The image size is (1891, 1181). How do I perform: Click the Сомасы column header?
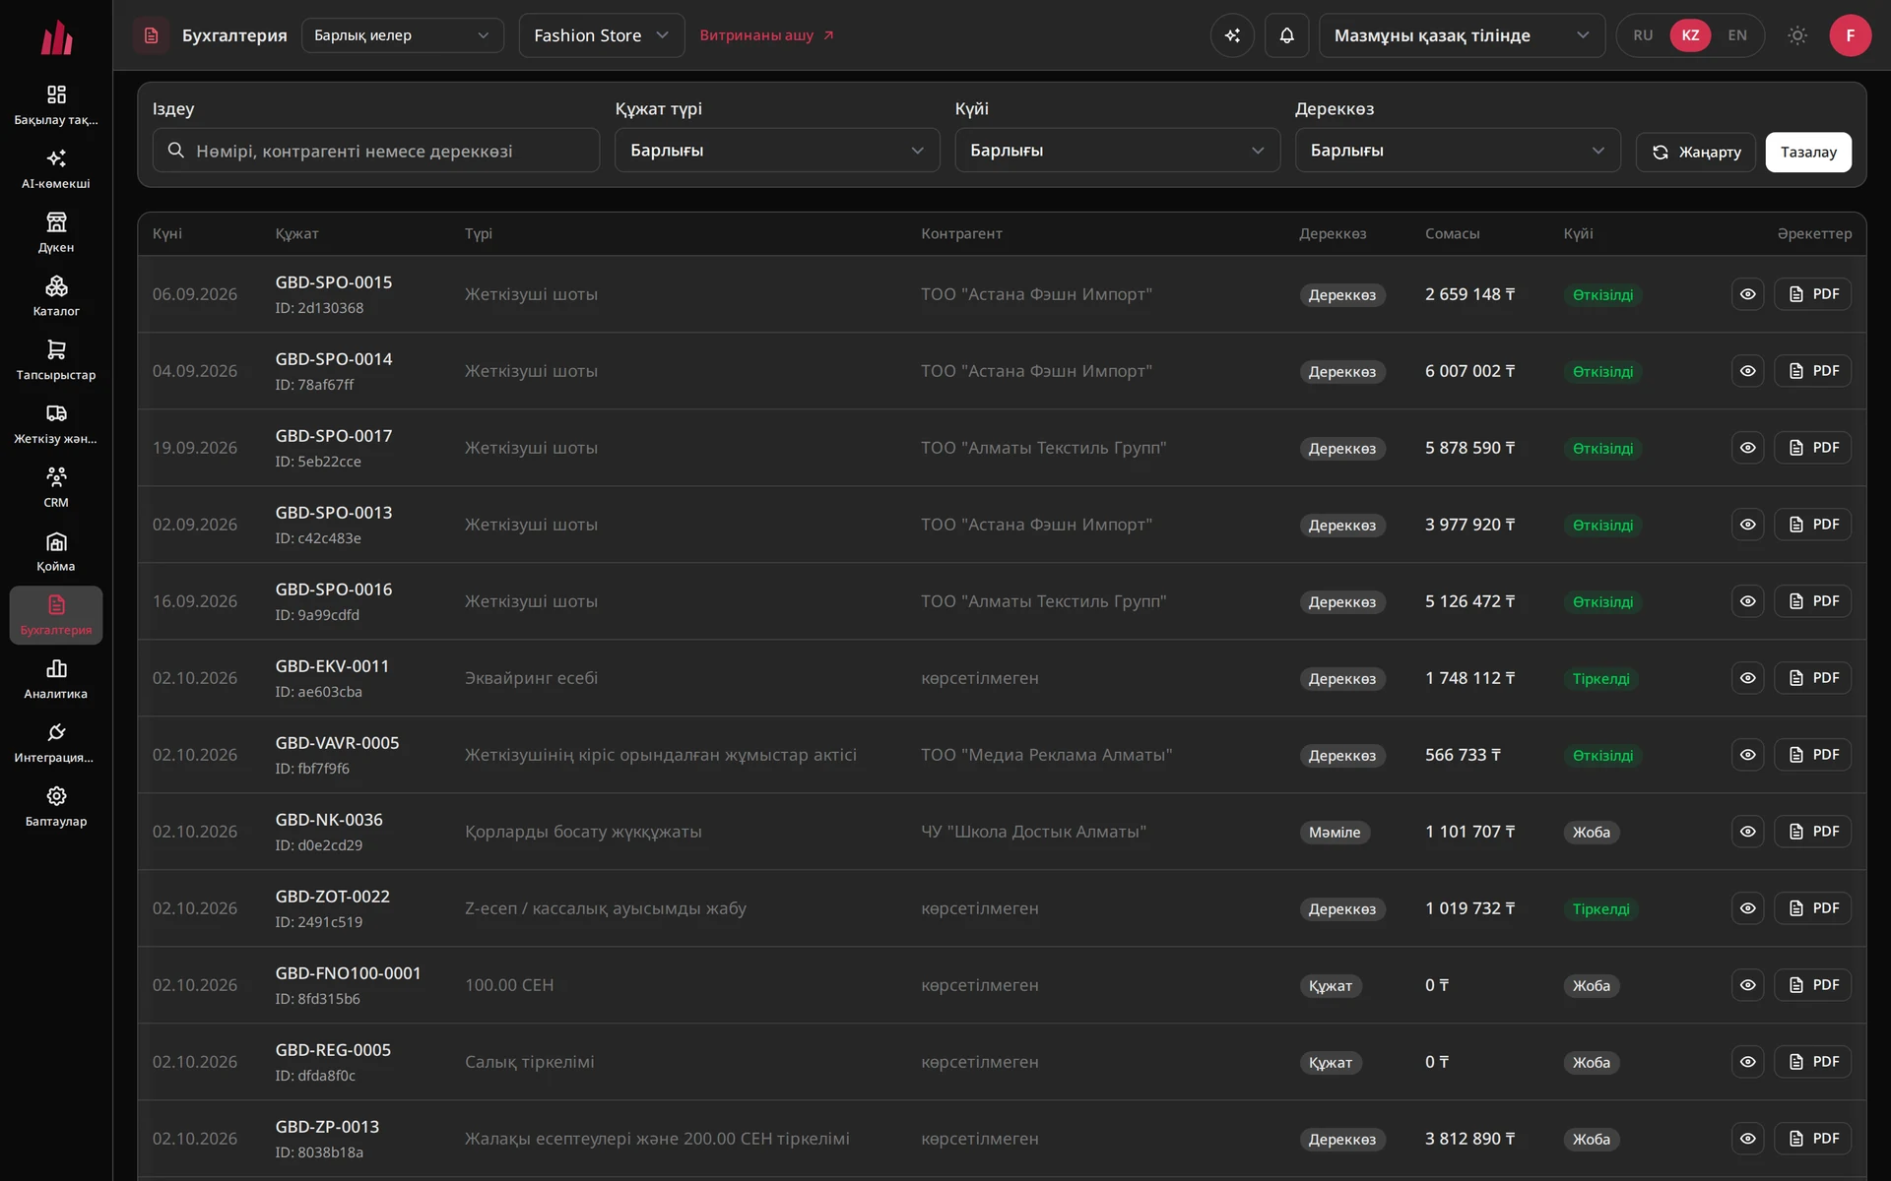point(1452,233)
